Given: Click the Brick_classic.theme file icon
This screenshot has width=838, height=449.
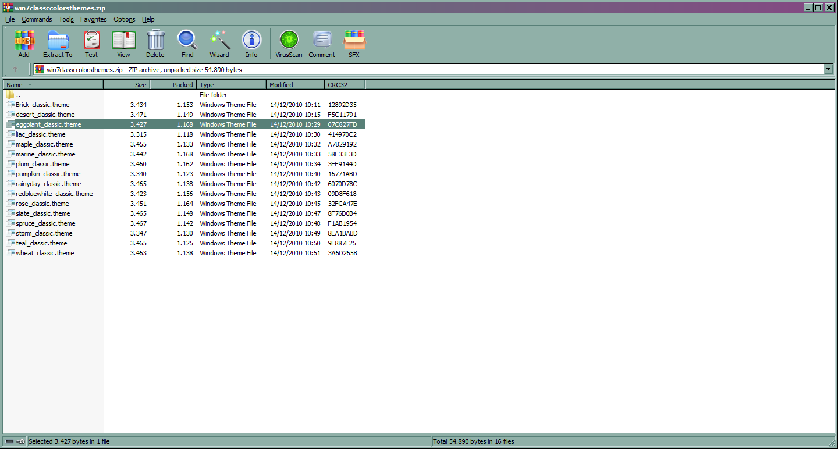Looking at the screenshot, I should (10, 105).
